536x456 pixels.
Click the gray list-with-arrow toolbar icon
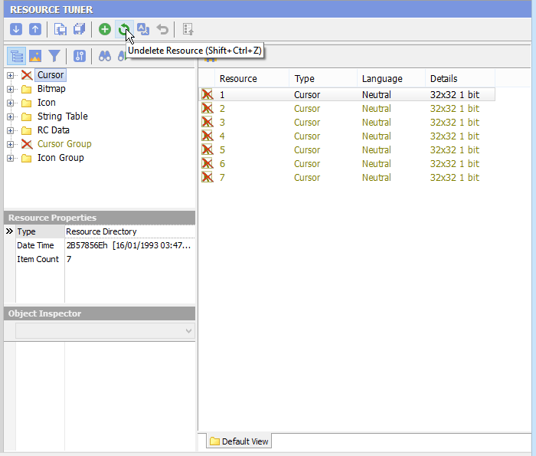(x=188, y=29)
